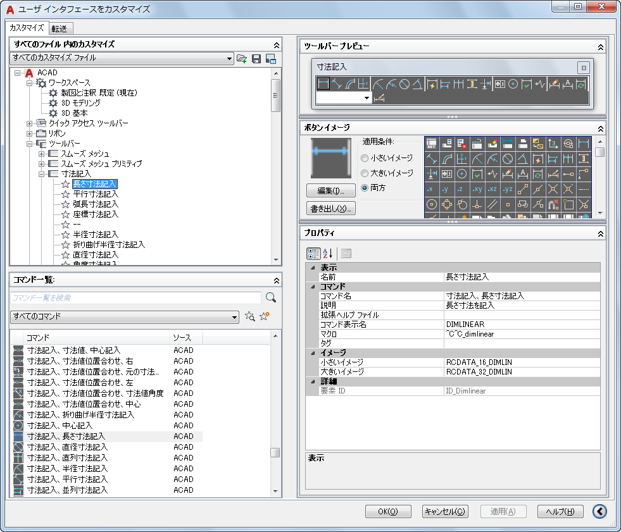Viewport: 621px width, 532px height.
Task: Click OK(O) button
Action: (x=388, y=511)
